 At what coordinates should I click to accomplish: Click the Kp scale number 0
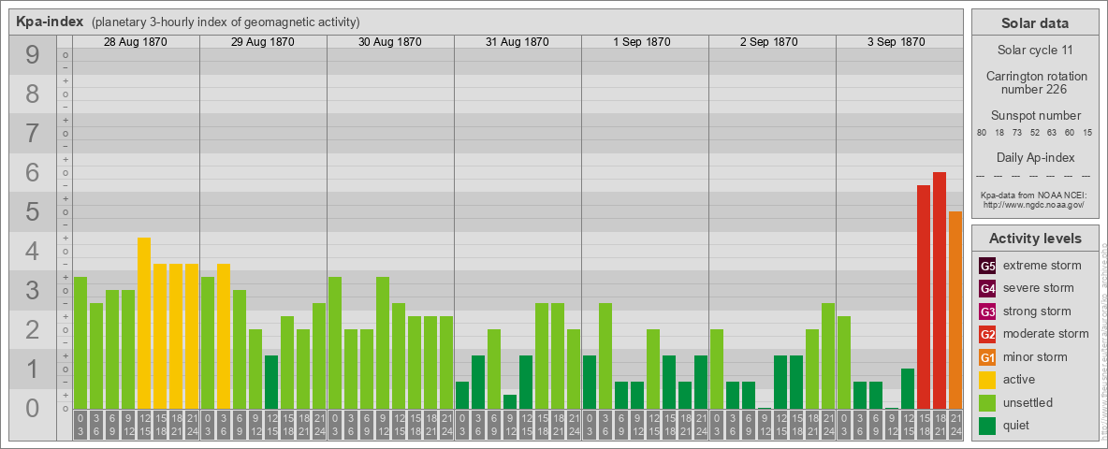[33, 408]
